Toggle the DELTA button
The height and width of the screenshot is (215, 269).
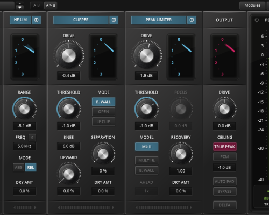click(x=225, y=205)
